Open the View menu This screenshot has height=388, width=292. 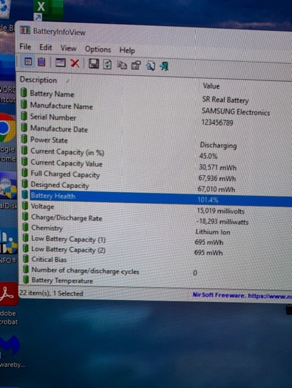pyautogui.click(x=69, y=48)
